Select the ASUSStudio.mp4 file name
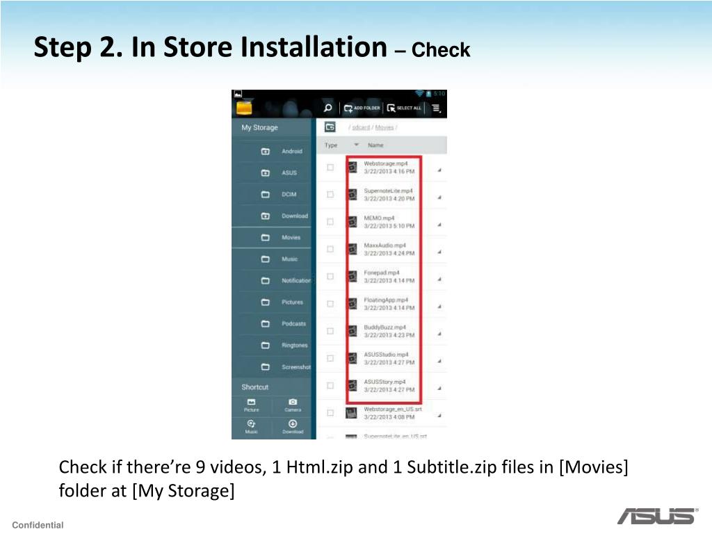Image resolution: width=712 pixels, height=534 pixels. pyautogui.click(x=386, y=355)
